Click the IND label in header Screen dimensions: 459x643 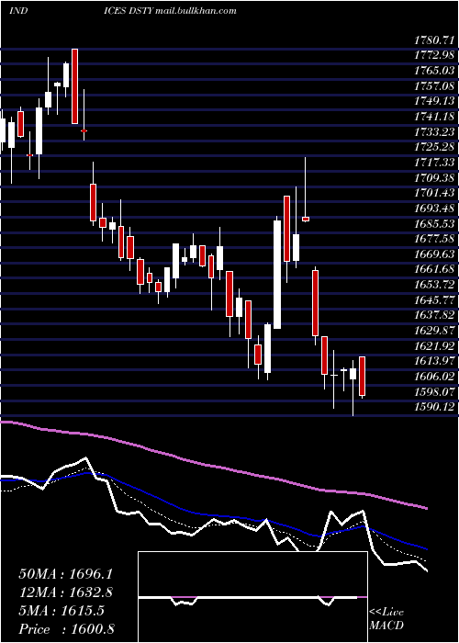18,11
